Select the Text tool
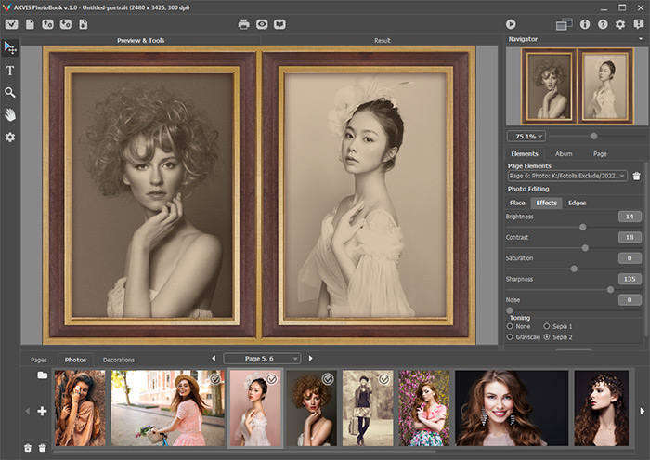Screen dimensions: 650x460 10,71
